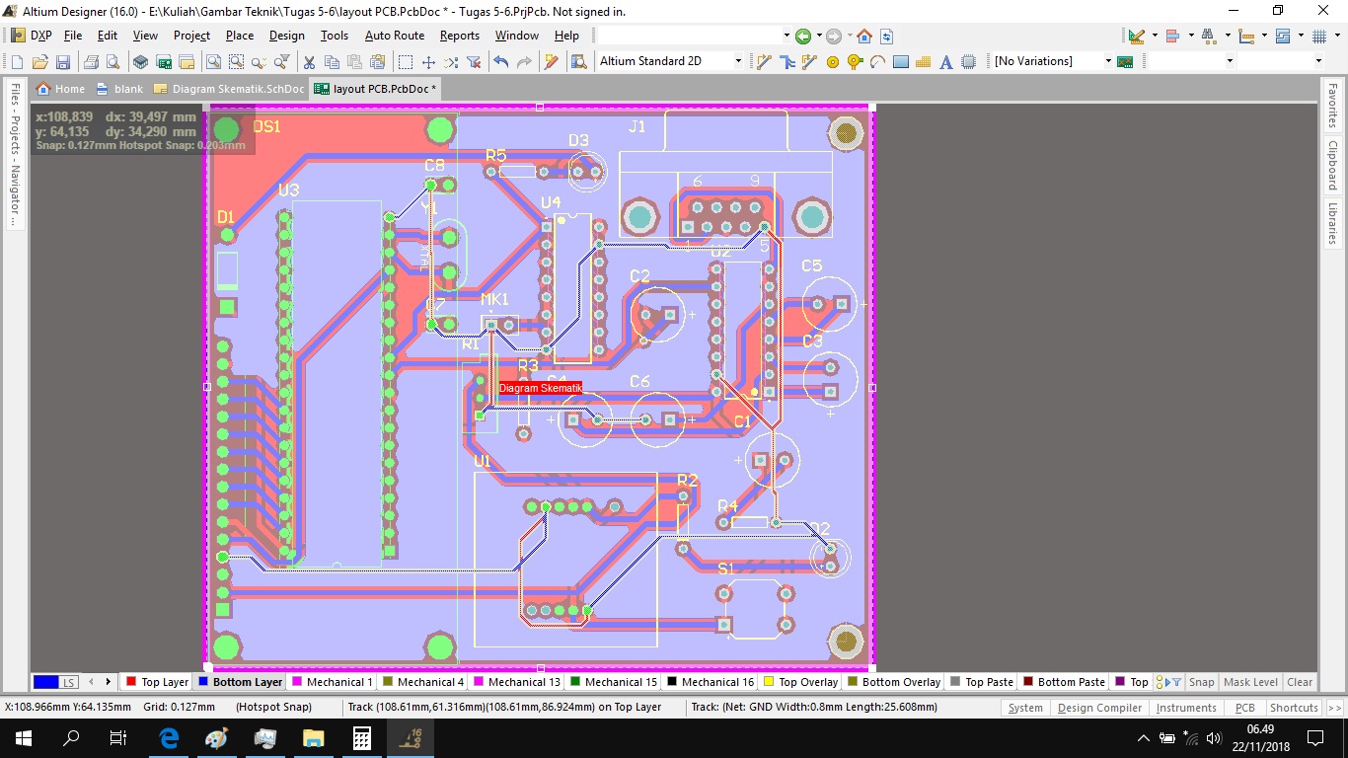Select the Place Arc by Edge tool
1348x758 pixels.
[877, 61]
